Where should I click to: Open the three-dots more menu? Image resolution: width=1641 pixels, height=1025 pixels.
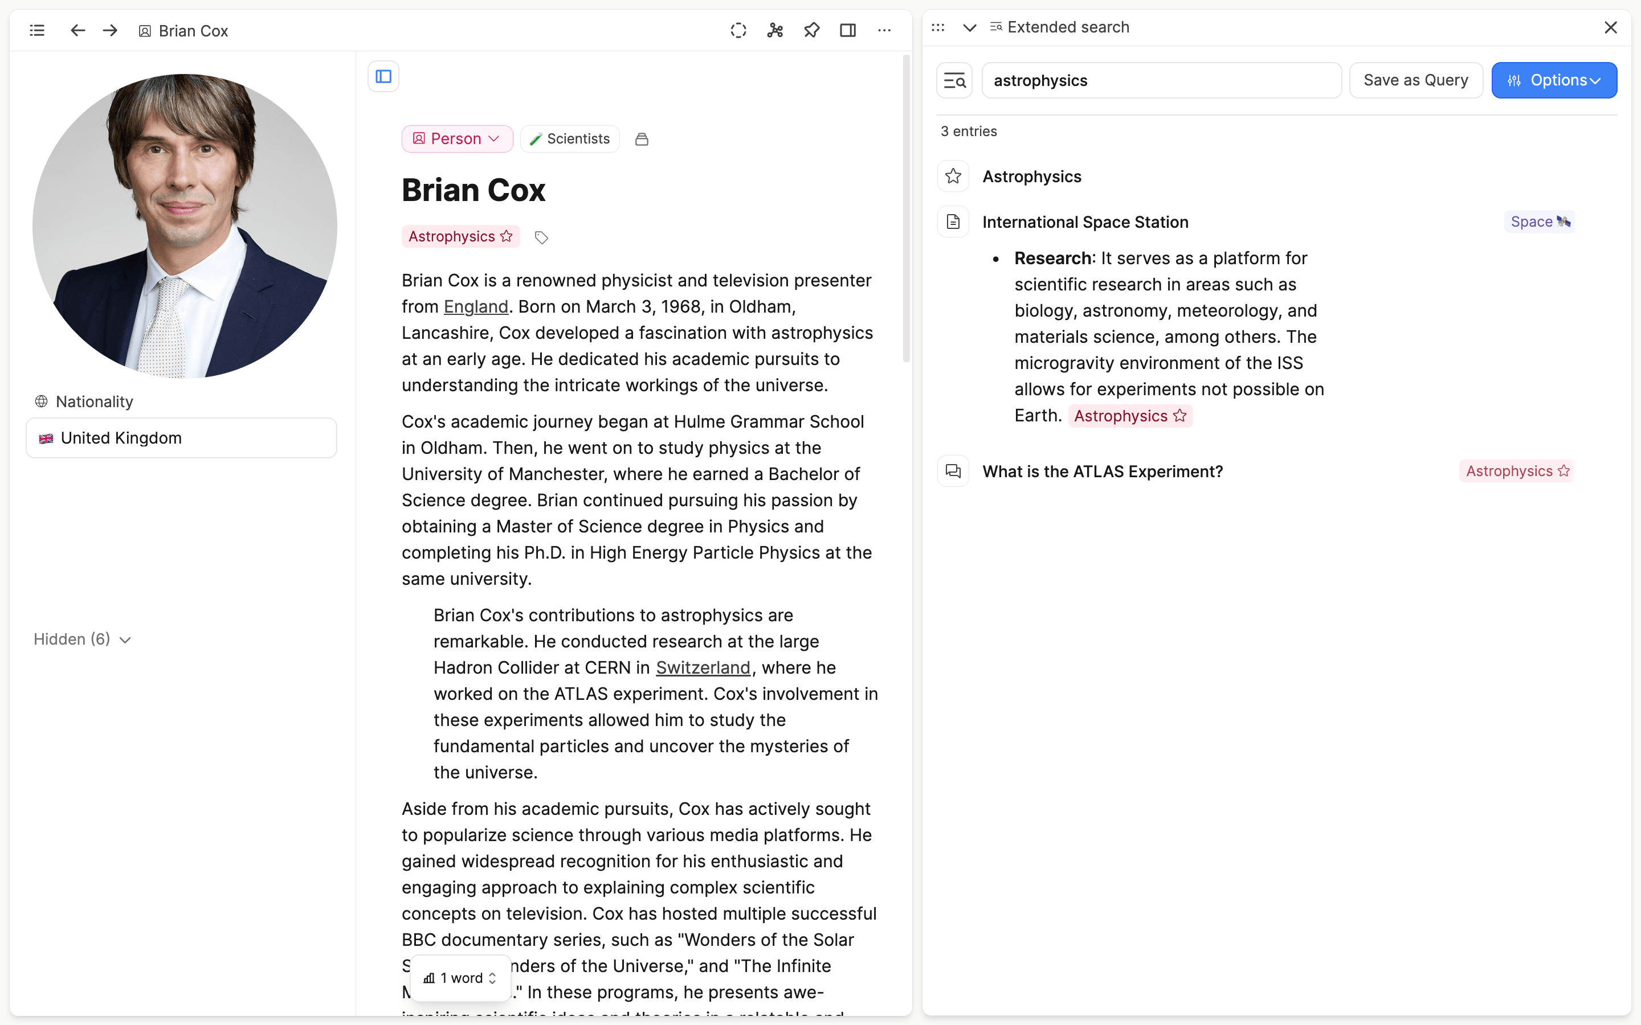[884, 31]
